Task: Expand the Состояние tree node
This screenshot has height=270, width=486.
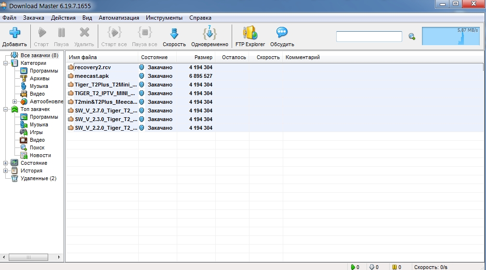Action: 5,163
